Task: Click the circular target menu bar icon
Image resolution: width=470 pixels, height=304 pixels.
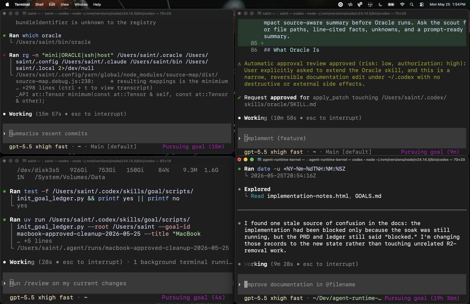Action: 340,4
